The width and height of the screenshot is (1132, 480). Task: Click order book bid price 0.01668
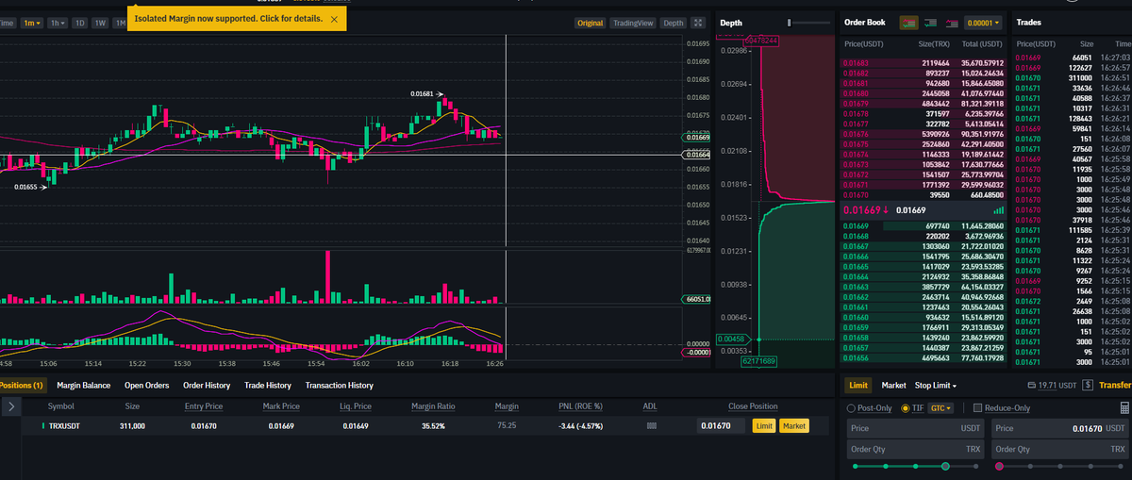pyautogui.click(x=857, y=236)
